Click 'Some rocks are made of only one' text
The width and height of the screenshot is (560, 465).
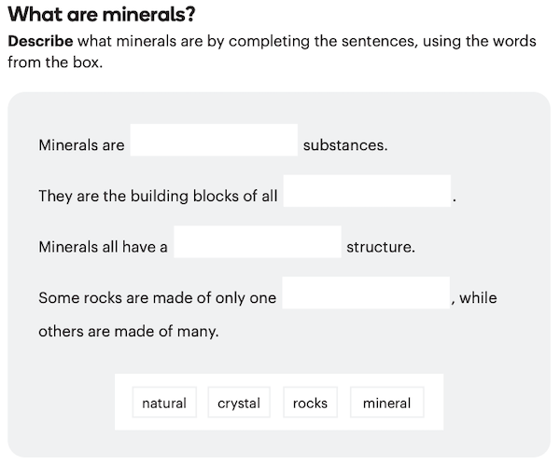click(157, 298)
